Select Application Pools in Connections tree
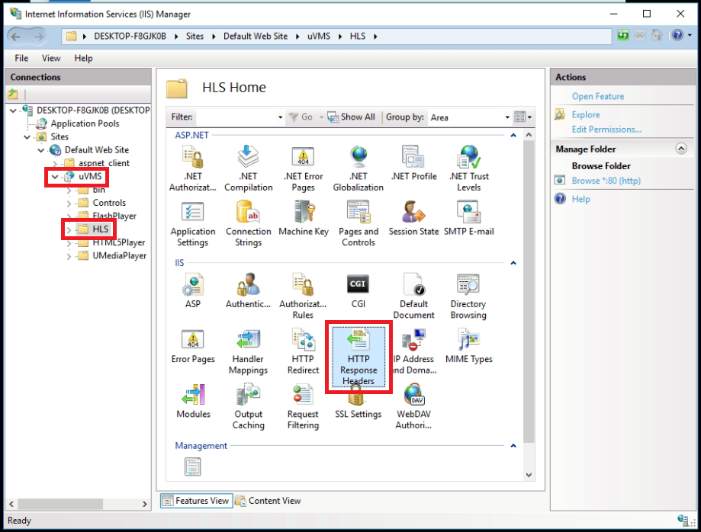The height and width of the screenshot is (532, 701). [x=85, y=123]
